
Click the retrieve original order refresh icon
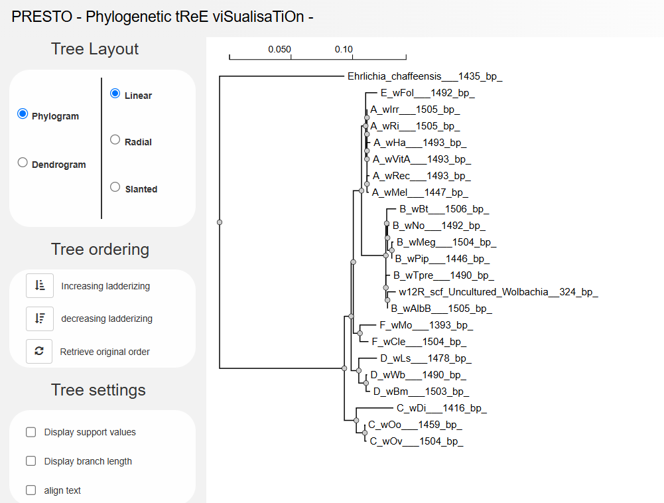[x=39, y=352]
